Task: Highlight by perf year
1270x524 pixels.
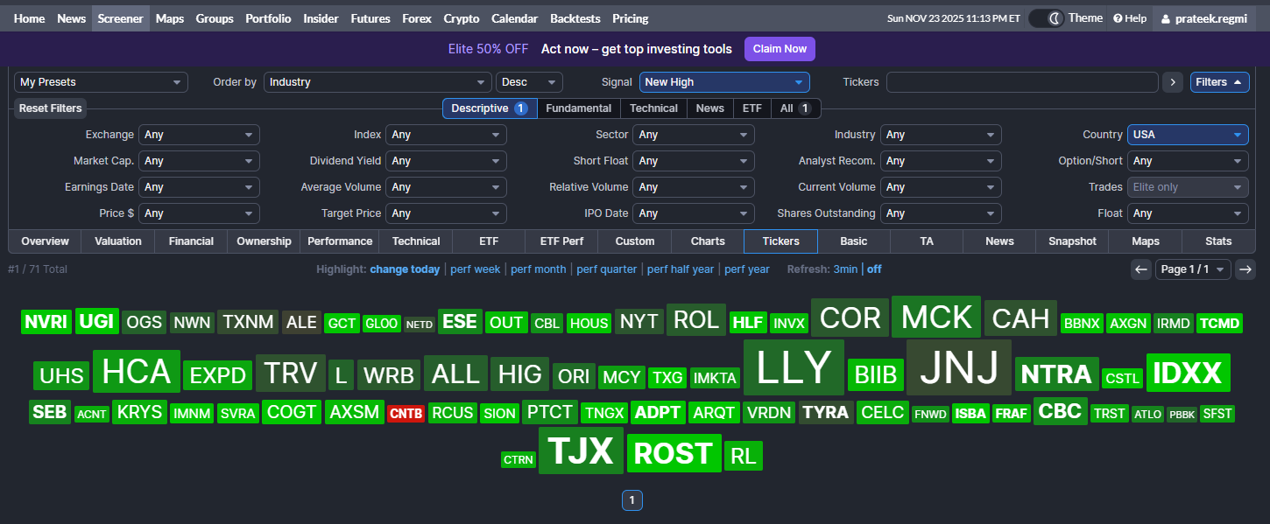Action: point(747,269)
